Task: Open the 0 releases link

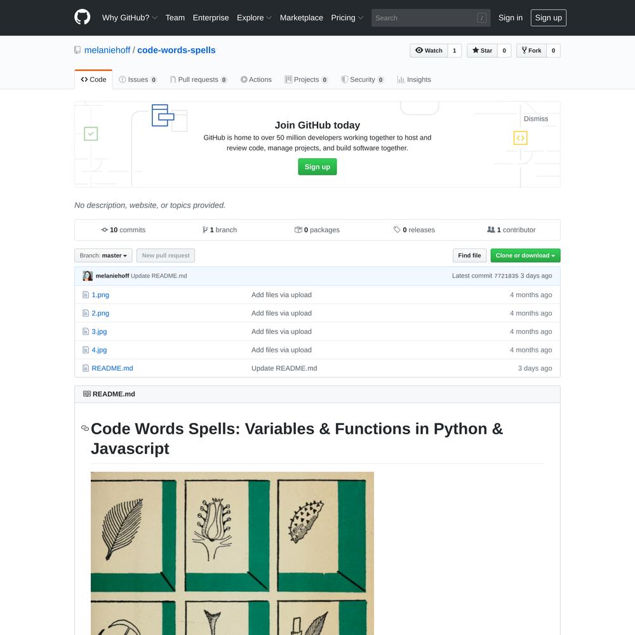Action: click(x=414, y=230)
